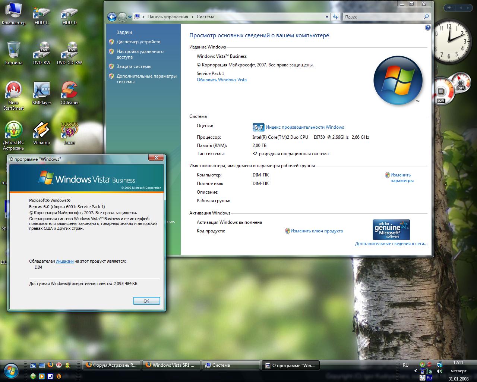Switch to О программе Windows taskbar button
Screen dimensions: 477x382
(x=291, y=365)
